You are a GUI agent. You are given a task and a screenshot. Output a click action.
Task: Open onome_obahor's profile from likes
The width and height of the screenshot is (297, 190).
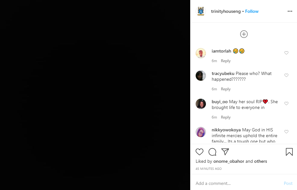coord(229,161)
